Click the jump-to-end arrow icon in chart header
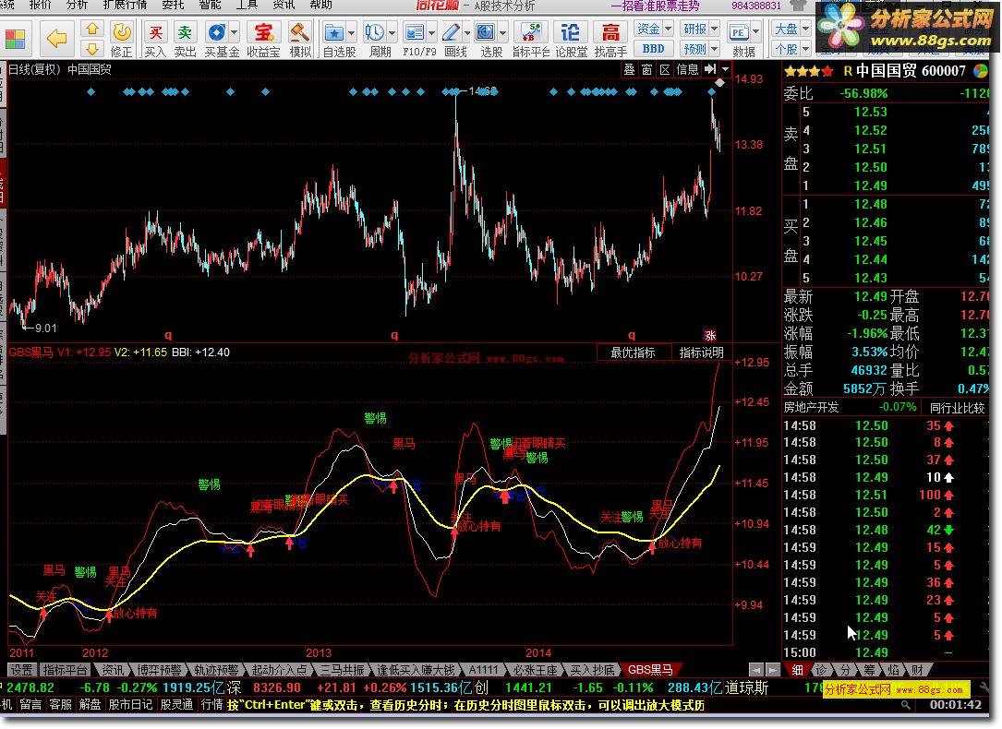 (x=710, y=69)
